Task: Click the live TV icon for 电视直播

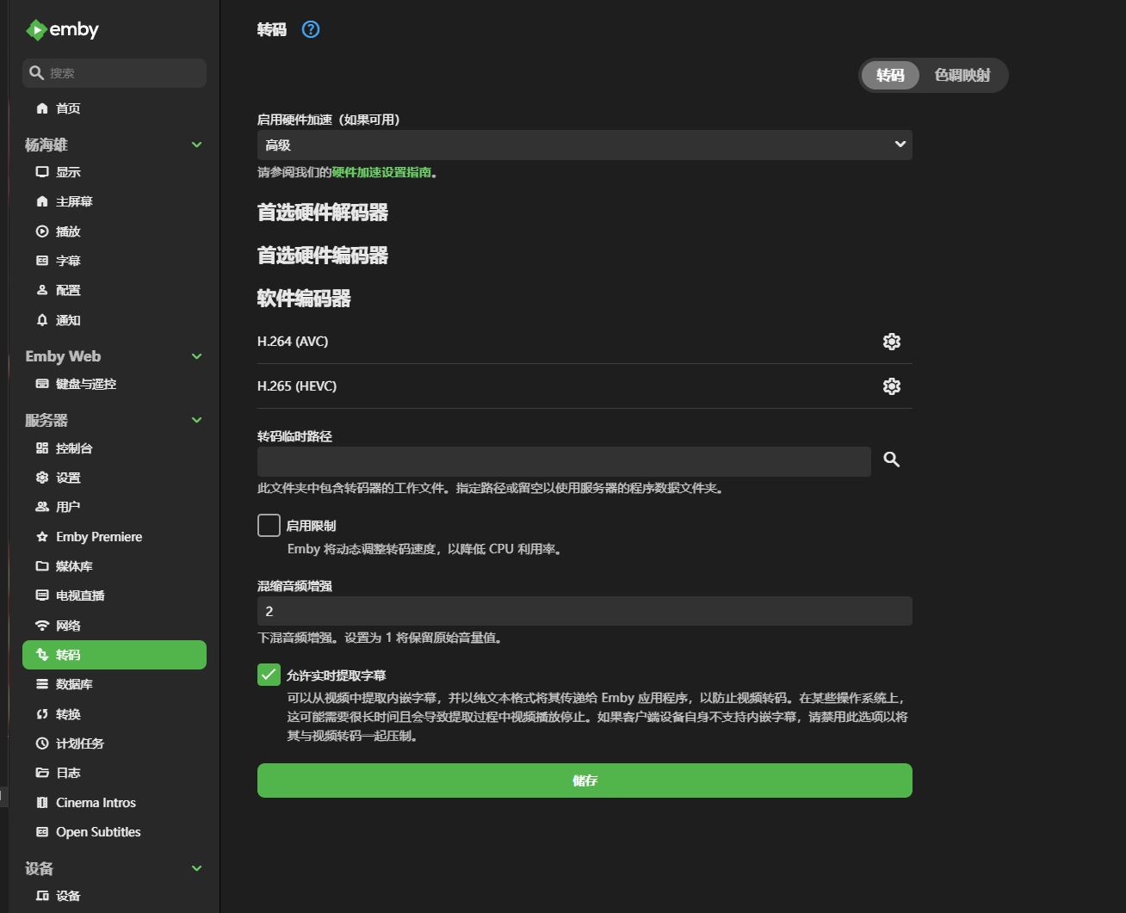Action: coord(42,595)
